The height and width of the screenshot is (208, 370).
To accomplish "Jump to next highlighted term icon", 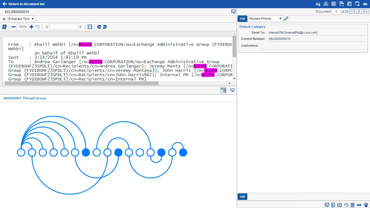I will tap(105, 27).
